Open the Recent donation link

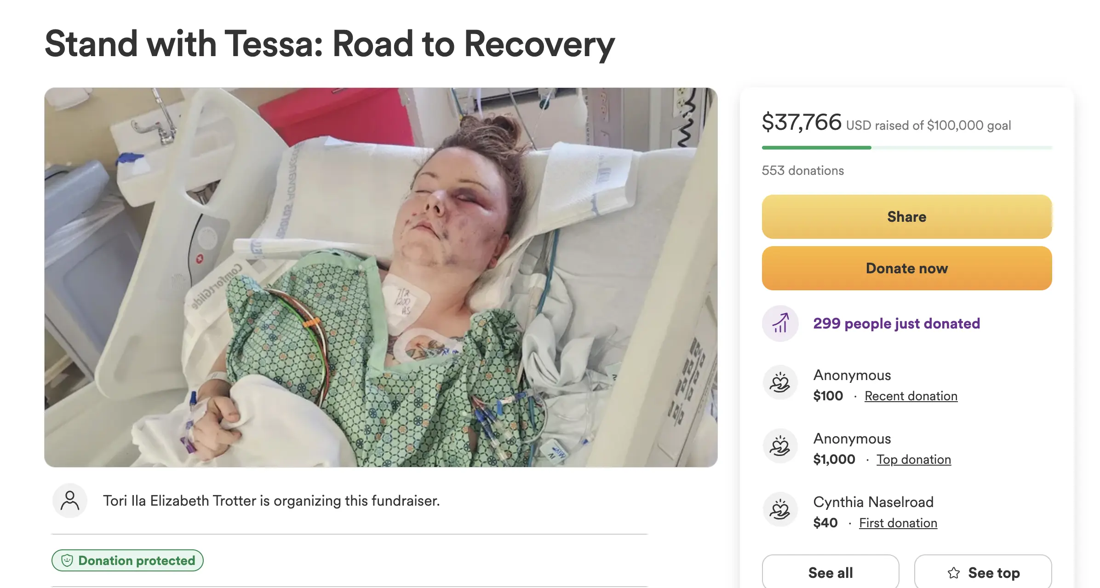(911, 396)
